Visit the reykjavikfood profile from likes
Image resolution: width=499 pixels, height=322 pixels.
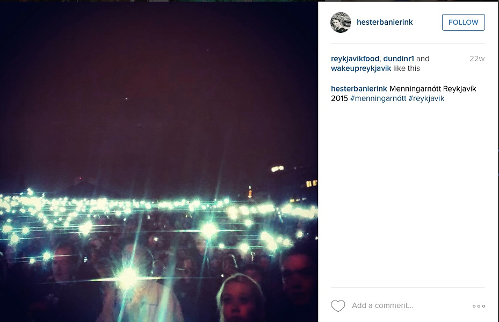pyautogui.click(x=355, y=59)
